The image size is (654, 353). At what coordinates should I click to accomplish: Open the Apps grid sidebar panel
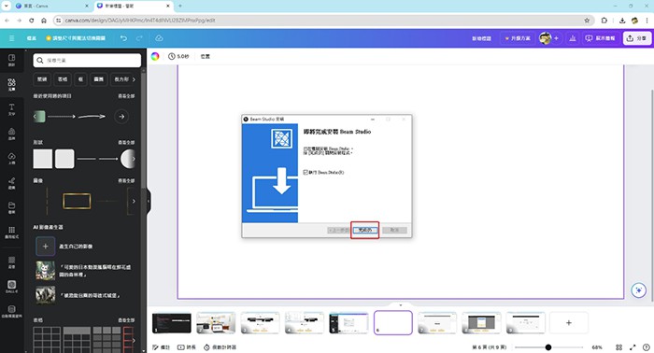point(11,233)
